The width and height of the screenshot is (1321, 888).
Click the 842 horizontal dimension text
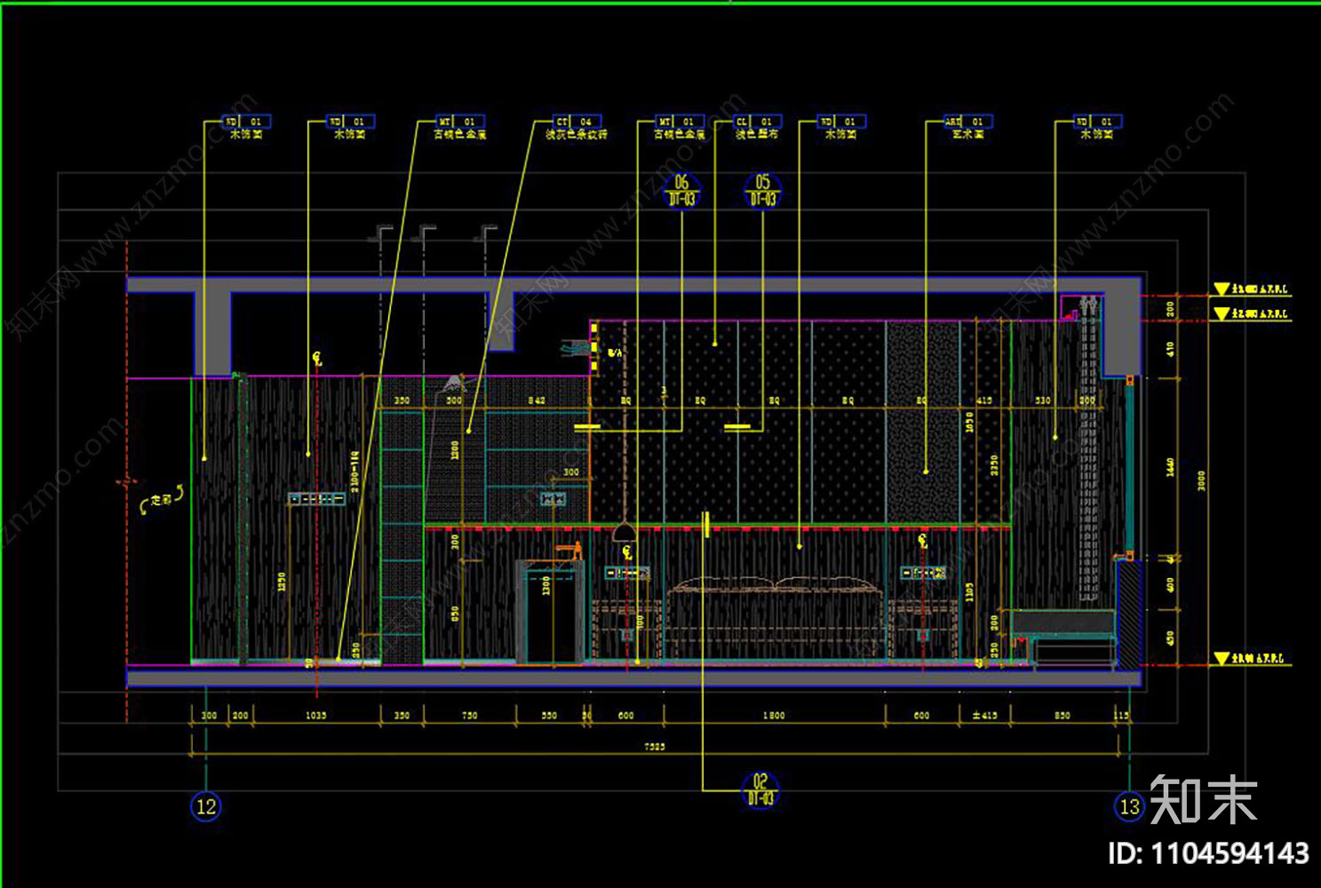coord(537,400)
